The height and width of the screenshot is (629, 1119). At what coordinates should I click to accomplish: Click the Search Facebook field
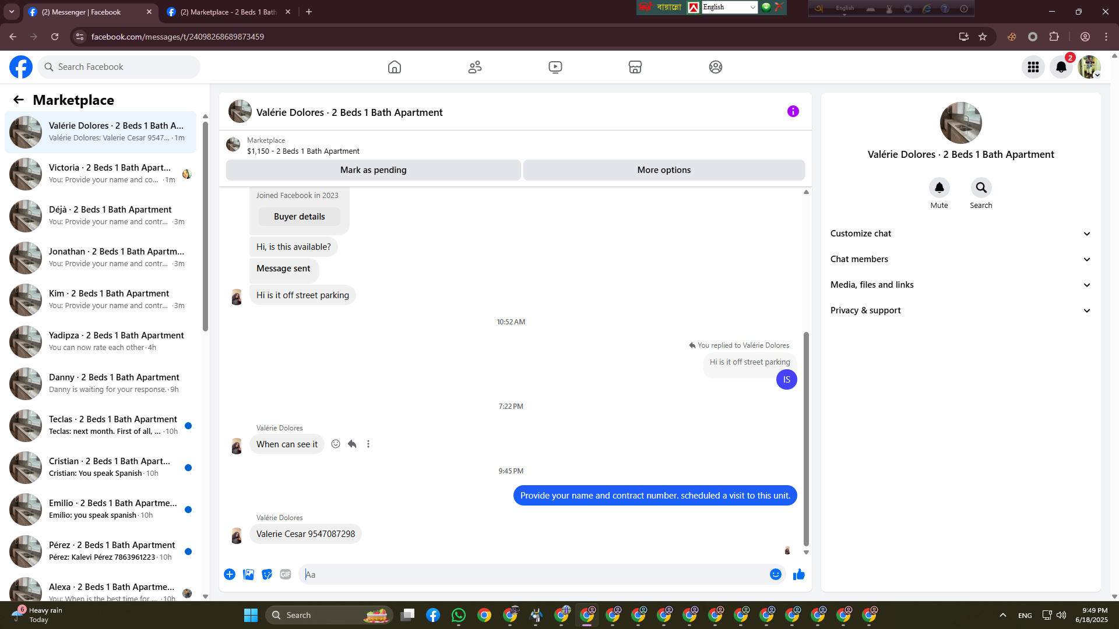[119, 67]
